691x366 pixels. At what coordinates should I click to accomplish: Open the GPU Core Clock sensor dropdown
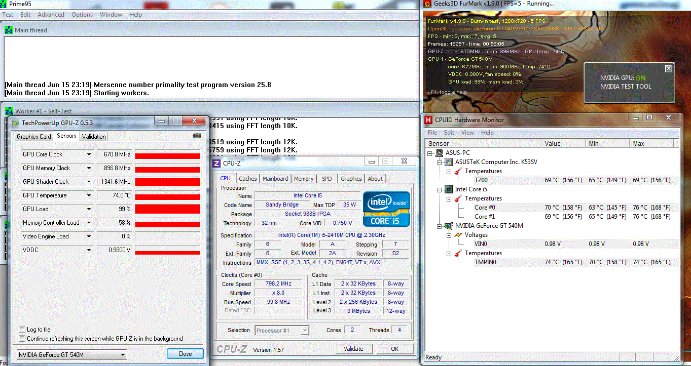coord(89,154)
